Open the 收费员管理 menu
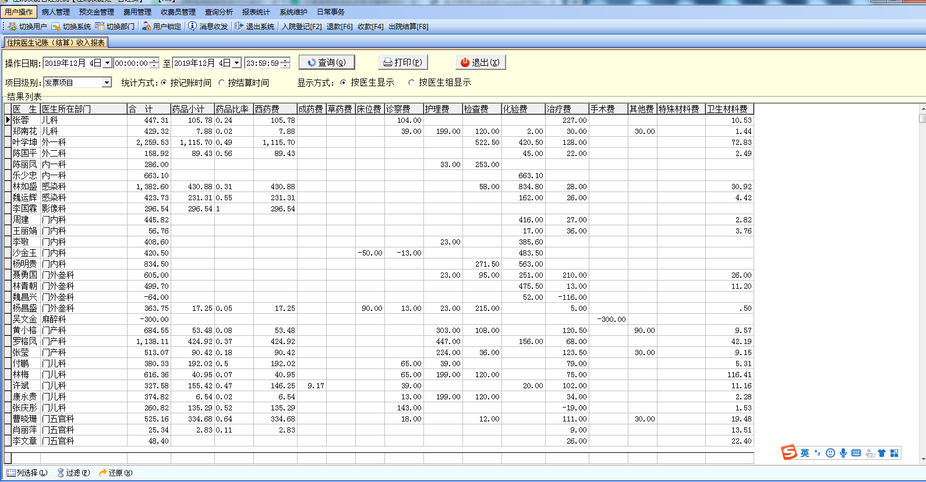926x482 pixels. tap(178, 12)
